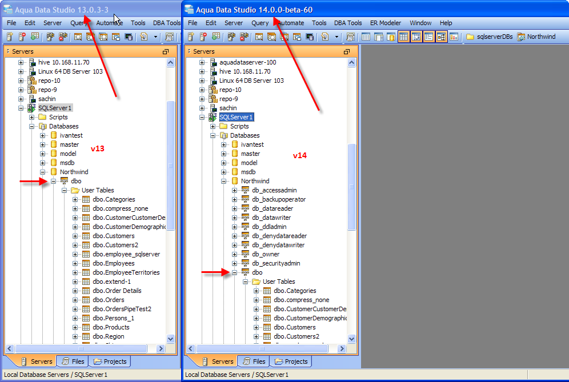Expand db_datareader node in v14 tree
Image resolution: width=569 pixels, height=382 pixels.
click(234, 208)
